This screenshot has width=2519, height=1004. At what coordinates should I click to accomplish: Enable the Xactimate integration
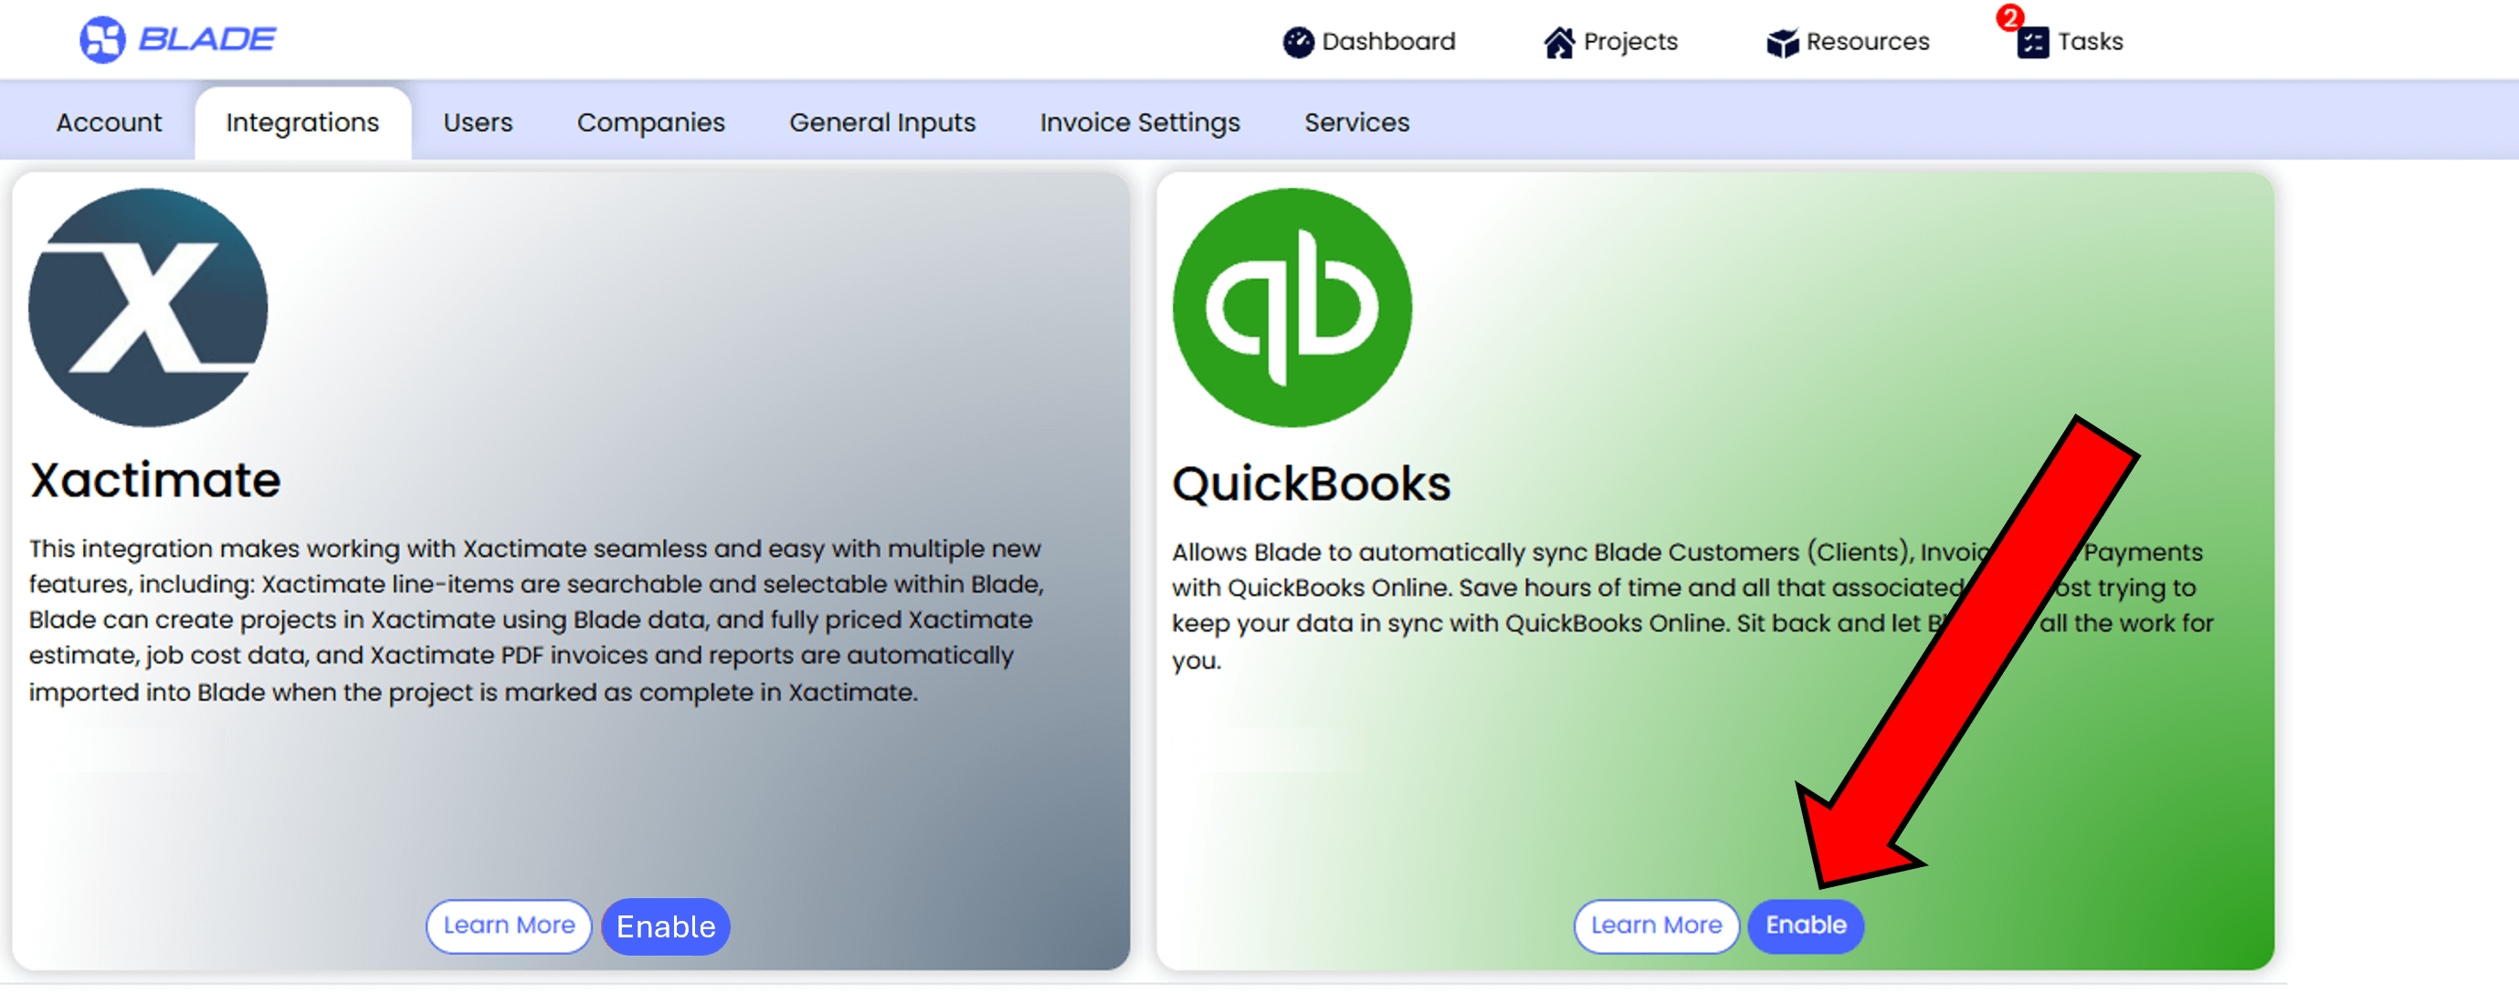665,926
